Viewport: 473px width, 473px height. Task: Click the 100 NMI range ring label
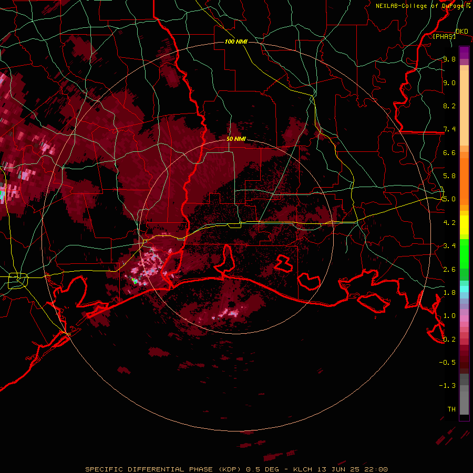236,42
